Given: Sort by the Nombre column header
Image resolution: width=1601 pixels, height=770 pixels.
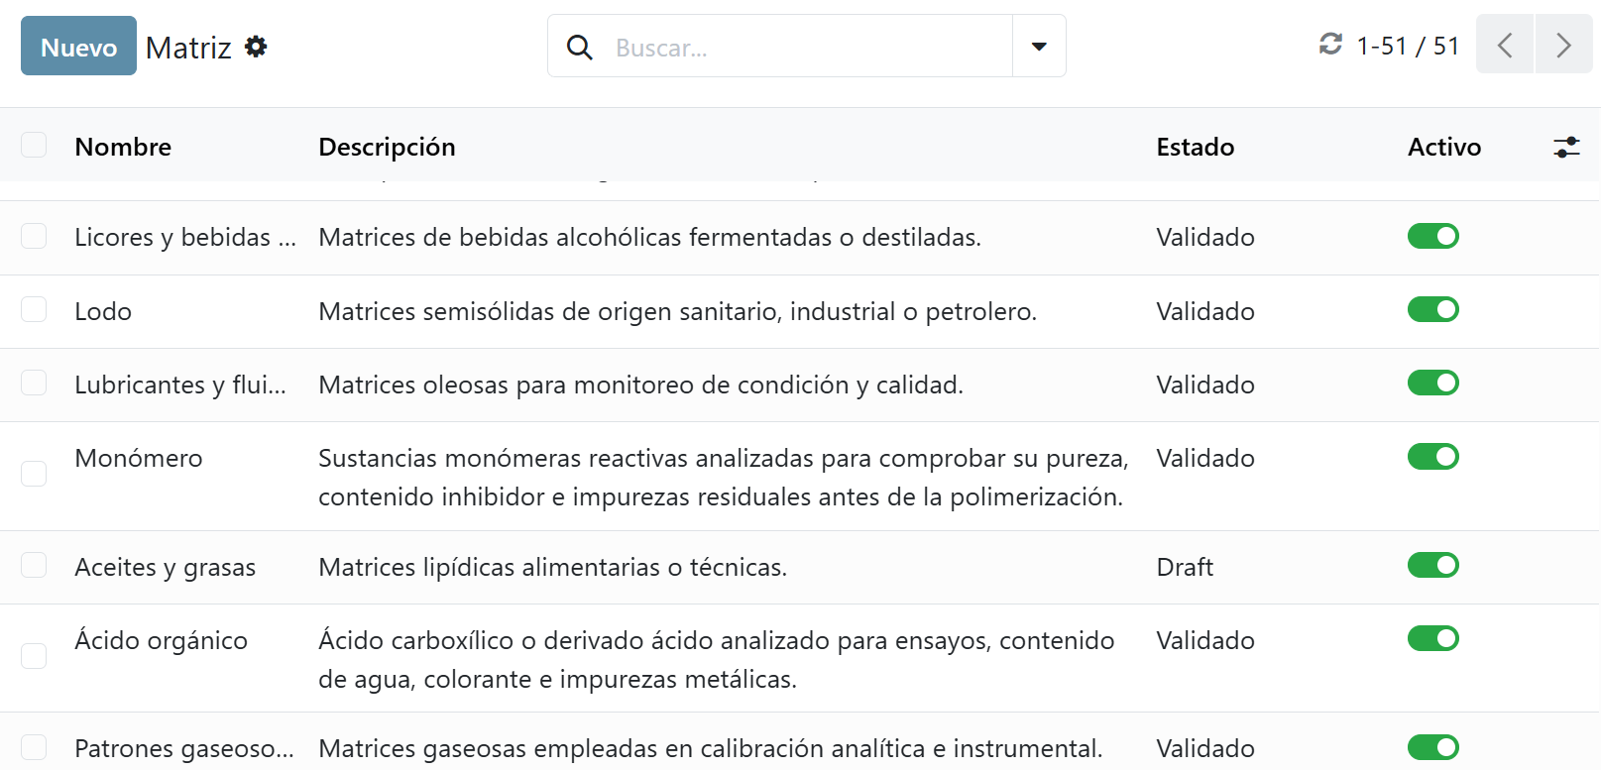Looking at the screenshot, I should (123, 147).
